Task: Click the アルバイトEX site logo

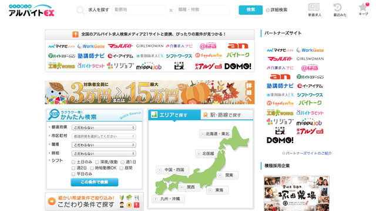Action: pos(31,11)
